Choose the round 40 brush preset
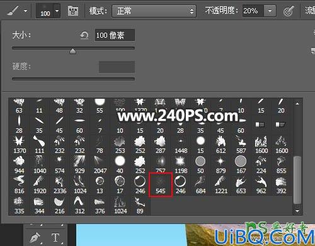 tap(120, 165)
